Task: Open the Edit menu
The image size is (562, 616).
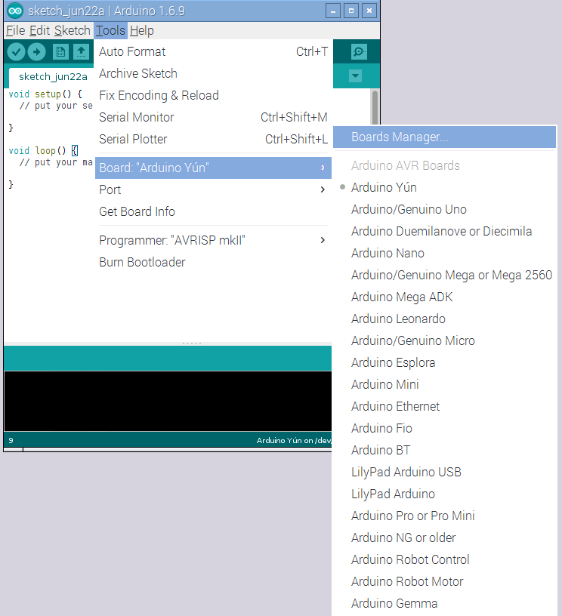Action: (40, 31)
